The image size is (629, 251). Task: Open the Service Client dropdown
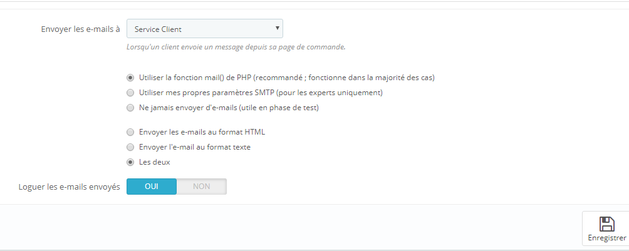pyautogui.click(x=205, y=29)
